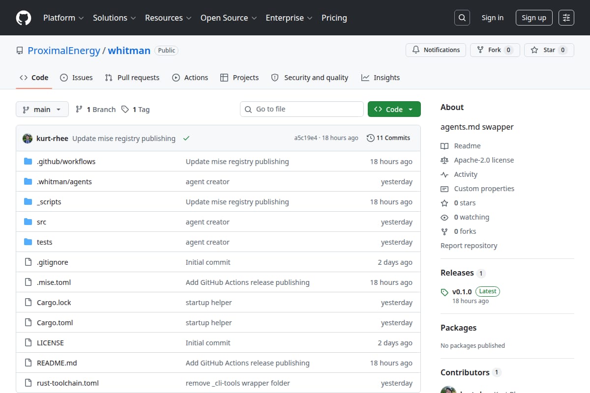Click the scales icon next to Apache-2.0 license
This screenshot has width=590, height=393.
(444, 160)
